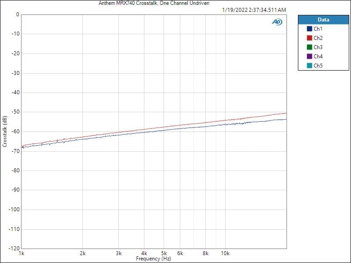
Task: Select the Ch4 label in the legend
Action: 318,57
